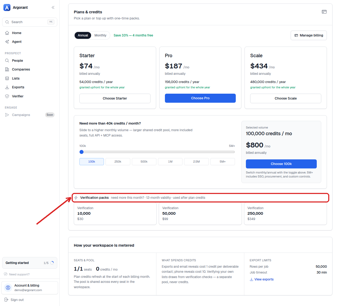This screenshot has height=306, width=341.
Task: Click the Argorant logo icon
Action: 7,7
